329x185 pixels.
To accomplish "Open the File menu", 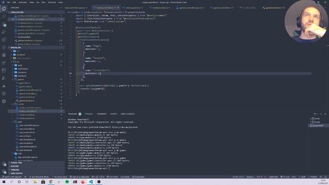I will coord(8,2).
